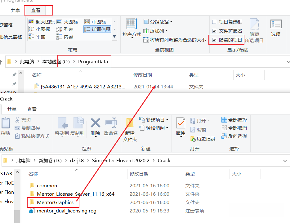Expand layout gallery more arrow
290x223 pixels.
click(114, 36)
